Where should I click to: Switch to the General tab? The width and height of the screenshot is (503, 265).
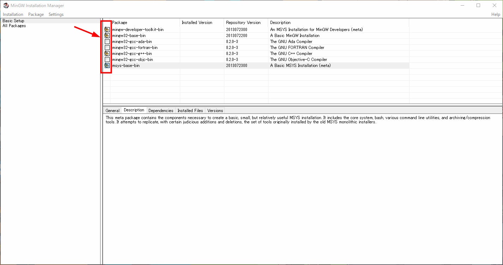pos(113,111)
